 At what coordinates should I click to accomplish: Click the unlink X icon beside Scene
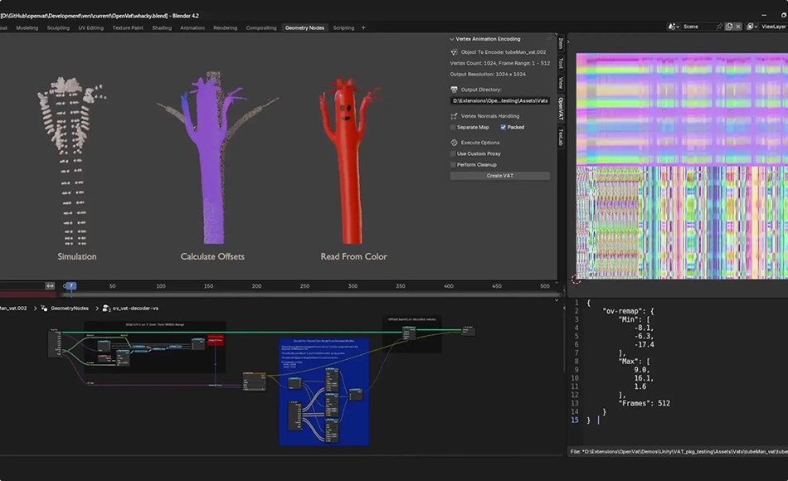click(737, 27)
